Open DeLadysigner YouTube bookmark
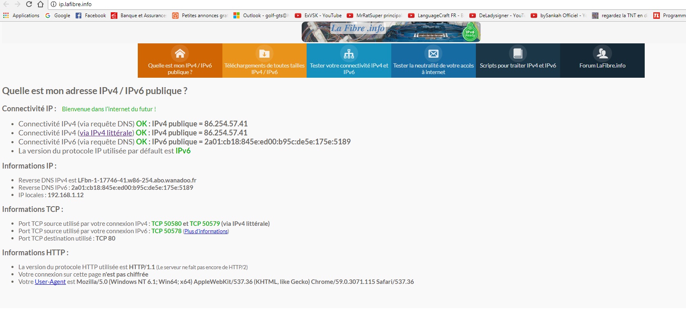 pos(497,16)
